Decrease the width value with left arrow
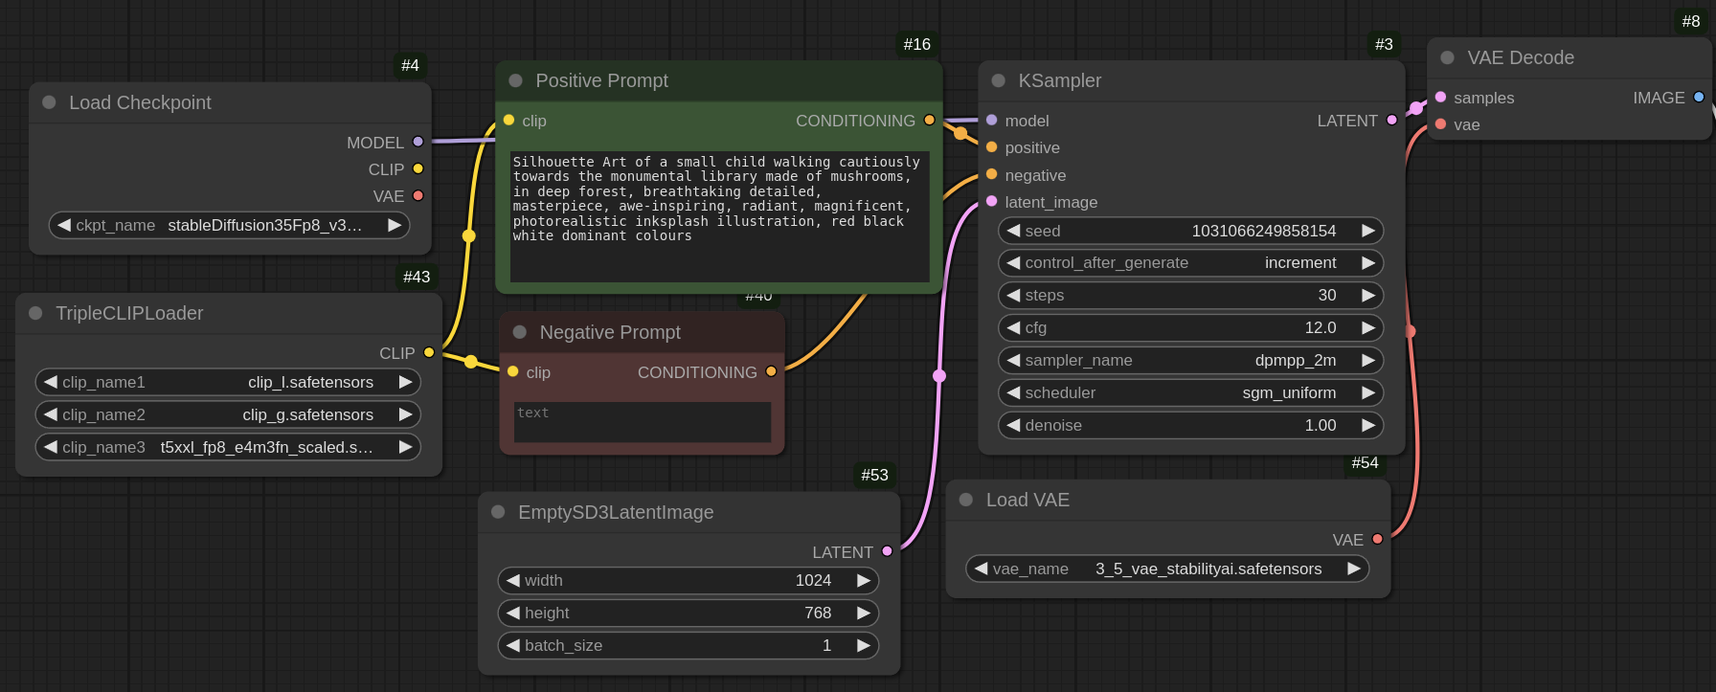This screenshot has width=1716, height=692. coord(513,581)
